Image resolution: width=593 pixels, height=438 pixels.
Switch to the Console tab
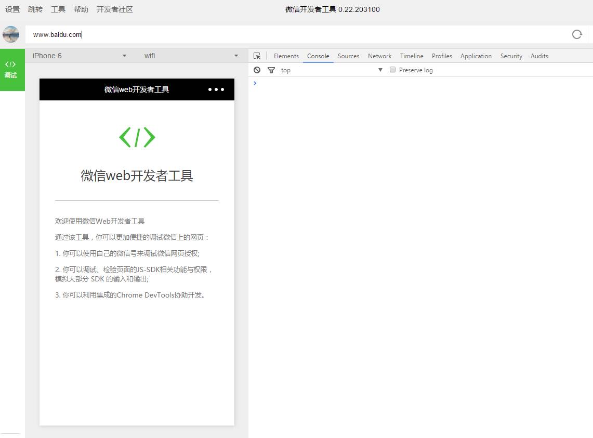(x=318, y=56)
